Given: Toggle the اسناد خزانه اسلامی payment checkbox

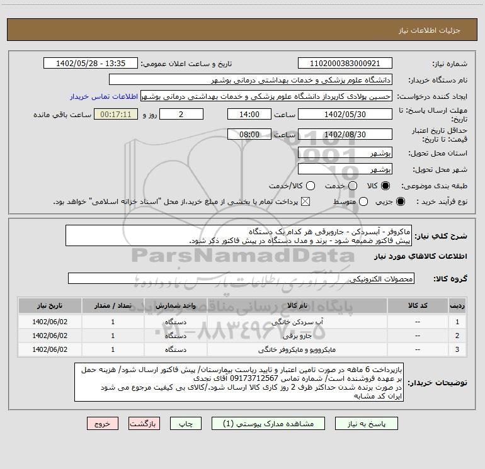Looking at the screenshot, I should coord(307,202).
